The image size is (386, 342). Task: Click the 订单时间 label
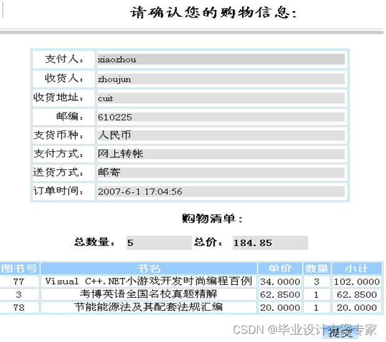coord(59,191)
